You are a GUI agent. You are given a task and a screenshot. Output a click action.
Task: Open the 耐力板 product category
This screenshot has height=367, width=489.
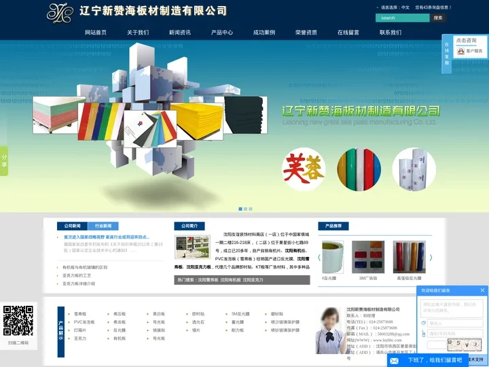click(238, 330)
